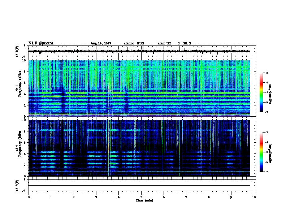Click the ch.2 spectrogram color scale bar
This screenshot has height=221, width=286.
tap(261, 152)
